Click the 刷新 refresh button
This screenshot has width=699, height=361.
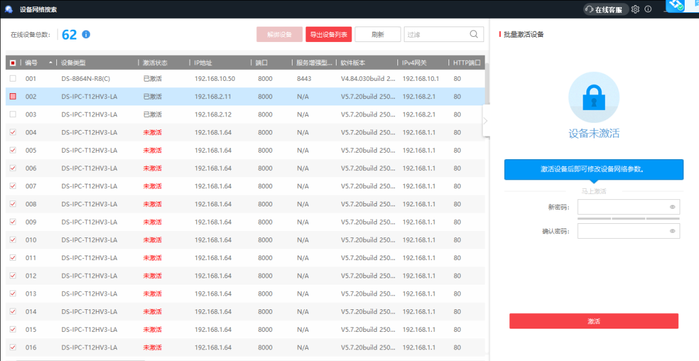click(x=377, y=34)
